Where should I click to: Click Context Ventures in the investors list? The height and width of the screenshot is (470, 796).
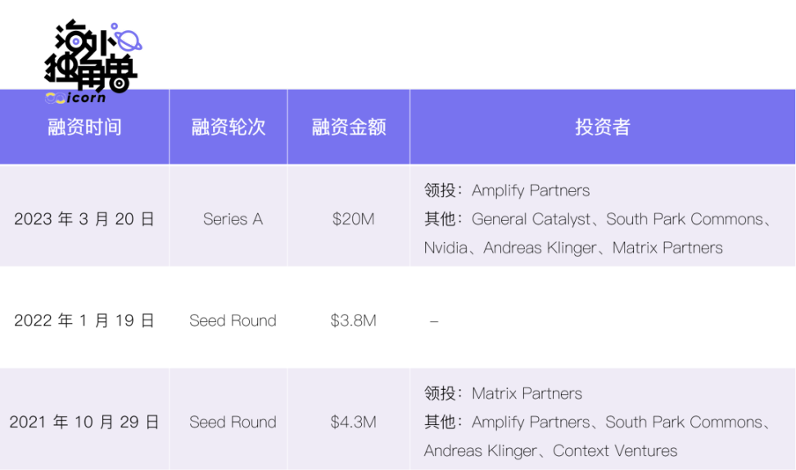click(x=615, y=450)
